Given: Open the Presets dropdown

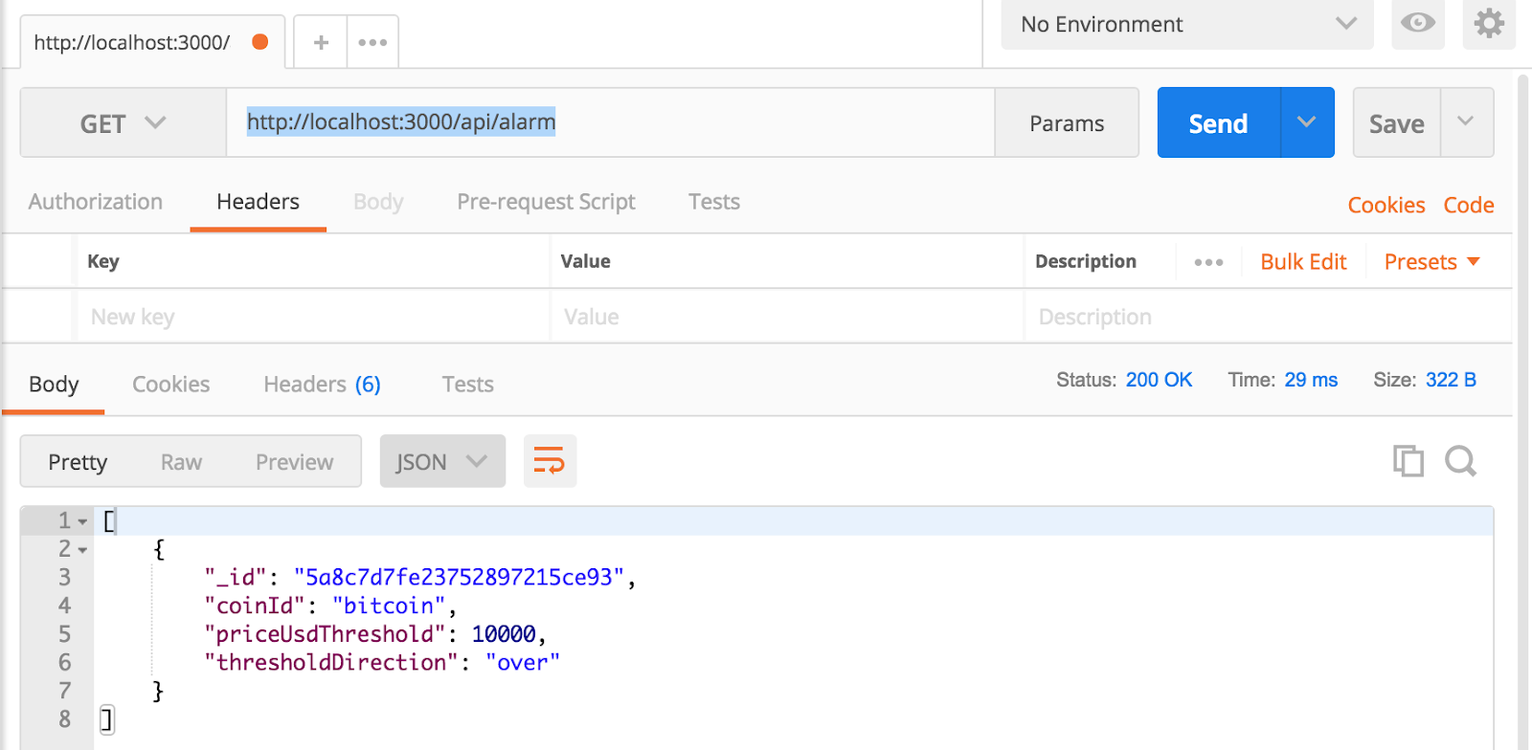Looking at the screenshot, I should [1431, 262].
